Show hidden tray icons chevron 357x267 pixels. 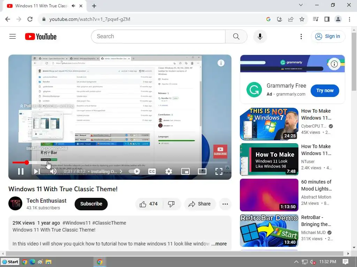(x=296, y=262)
